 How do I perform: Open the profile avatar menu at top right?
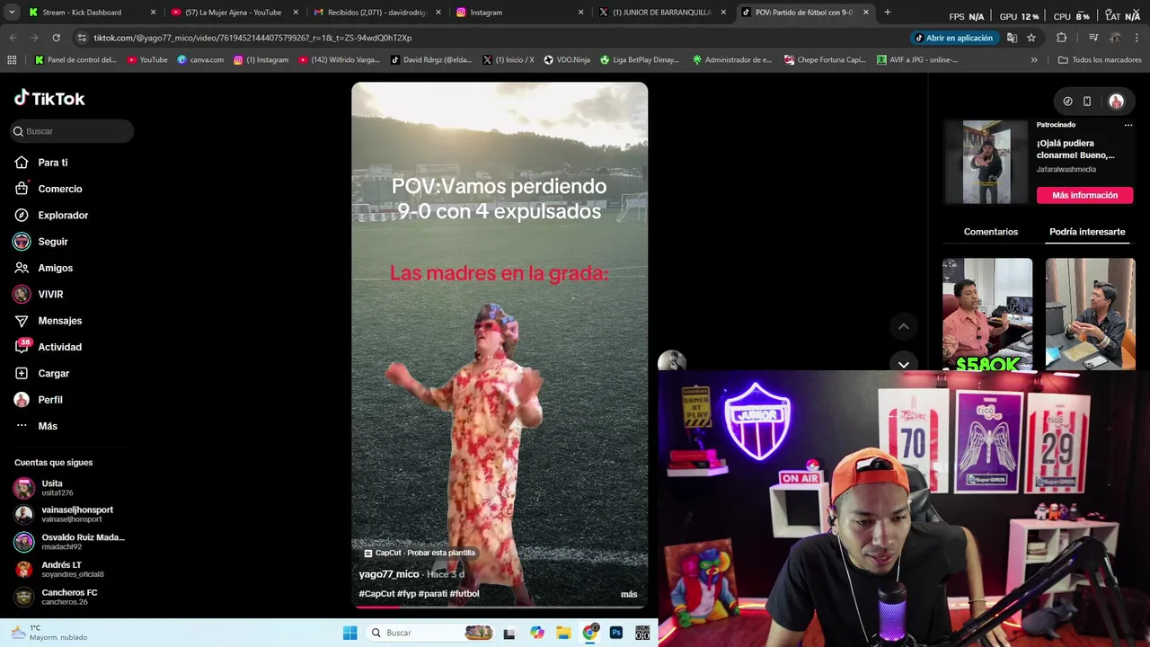pyautogui.click(x=1116, y=102)
